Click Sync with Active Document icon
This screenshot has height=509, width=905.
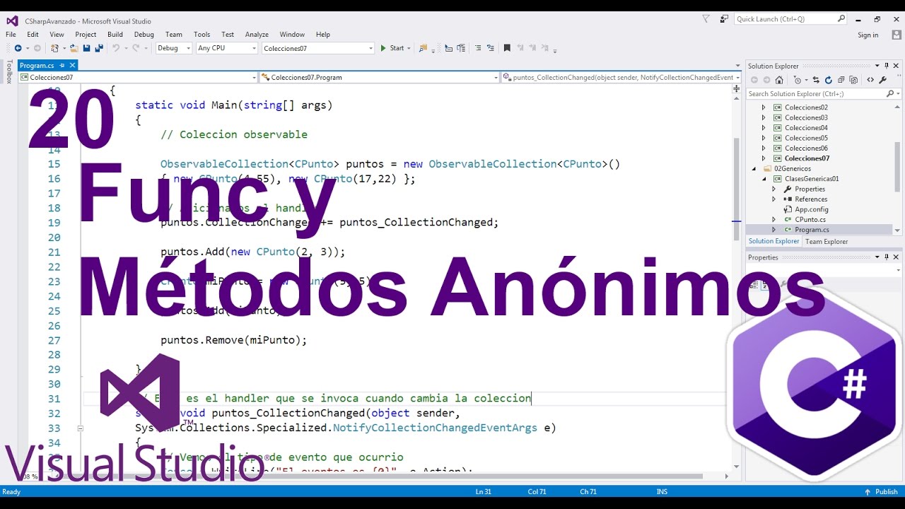click(x=816, y=80)
